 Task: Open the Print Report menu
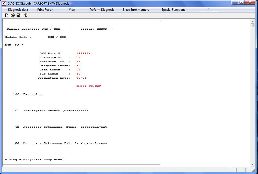(x=45, y=10)
